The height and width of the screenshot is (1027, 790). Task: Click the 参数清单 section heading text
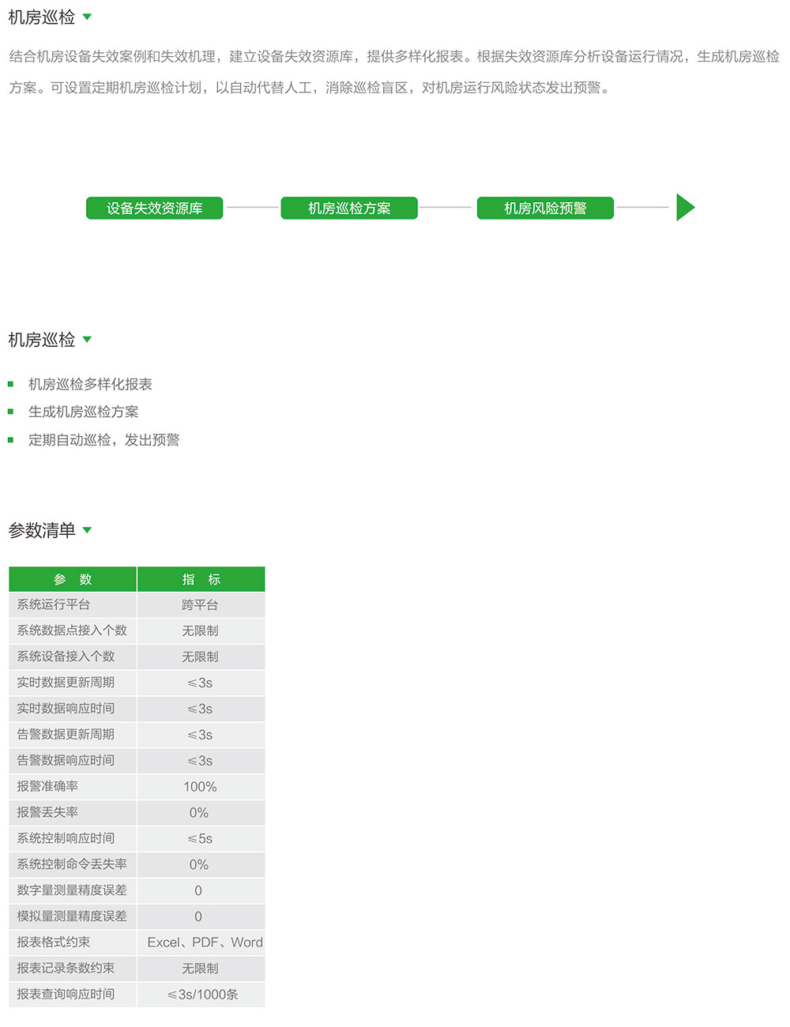coord(42,530)
